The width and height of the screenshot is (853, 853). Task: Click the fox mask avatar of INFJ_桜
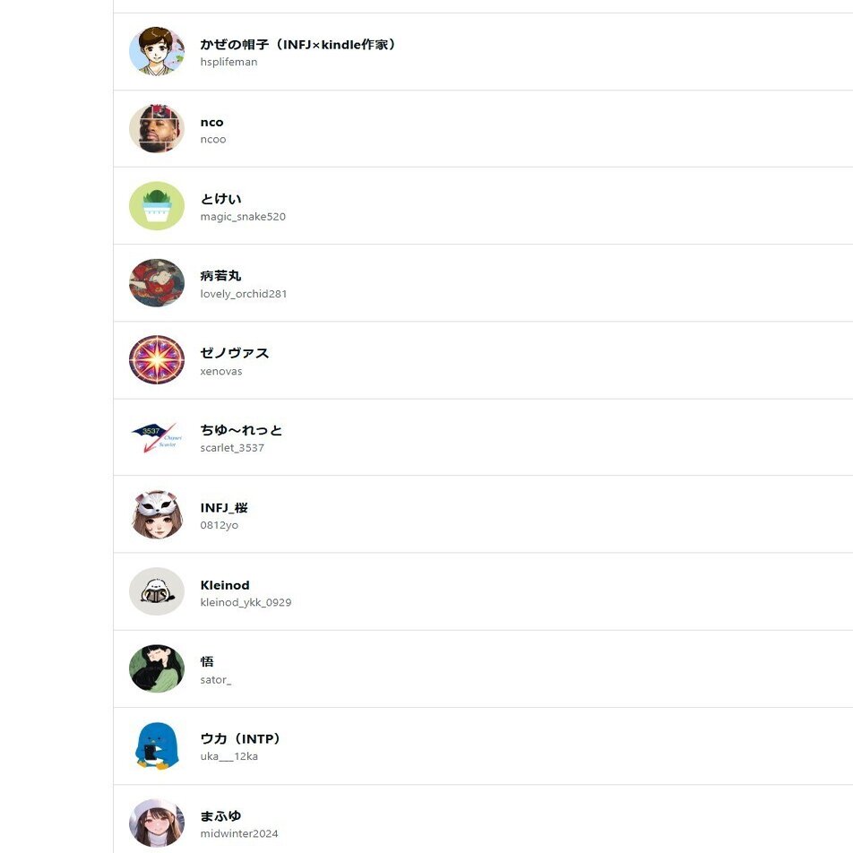[x=157, y=514]
